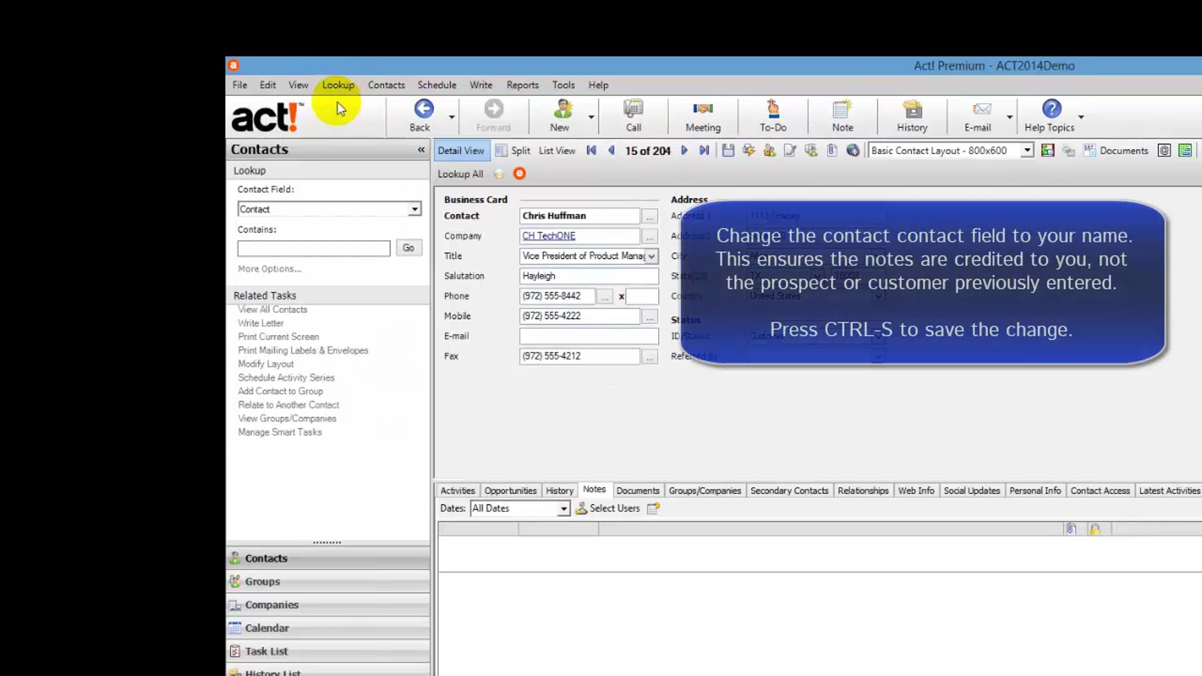Expand the Title field dropdown
Screen dimensions: 1202x676
point(651,256)
